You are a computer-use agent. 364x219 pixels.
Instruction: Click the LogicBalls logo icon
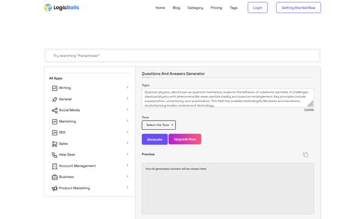point(48,7)
